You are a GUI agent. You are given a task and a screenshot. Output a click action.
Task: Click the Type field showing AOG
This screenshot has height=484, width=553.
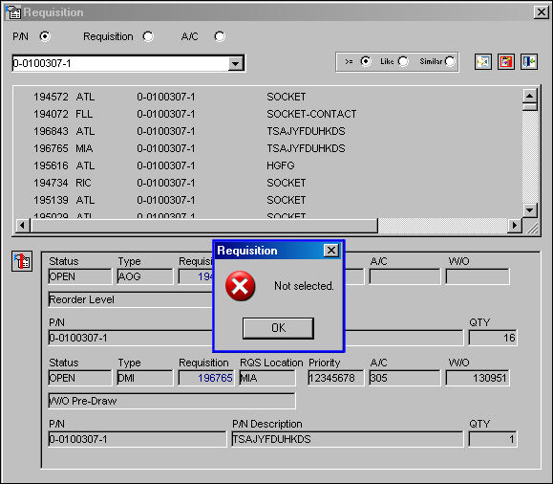(145, 276)
